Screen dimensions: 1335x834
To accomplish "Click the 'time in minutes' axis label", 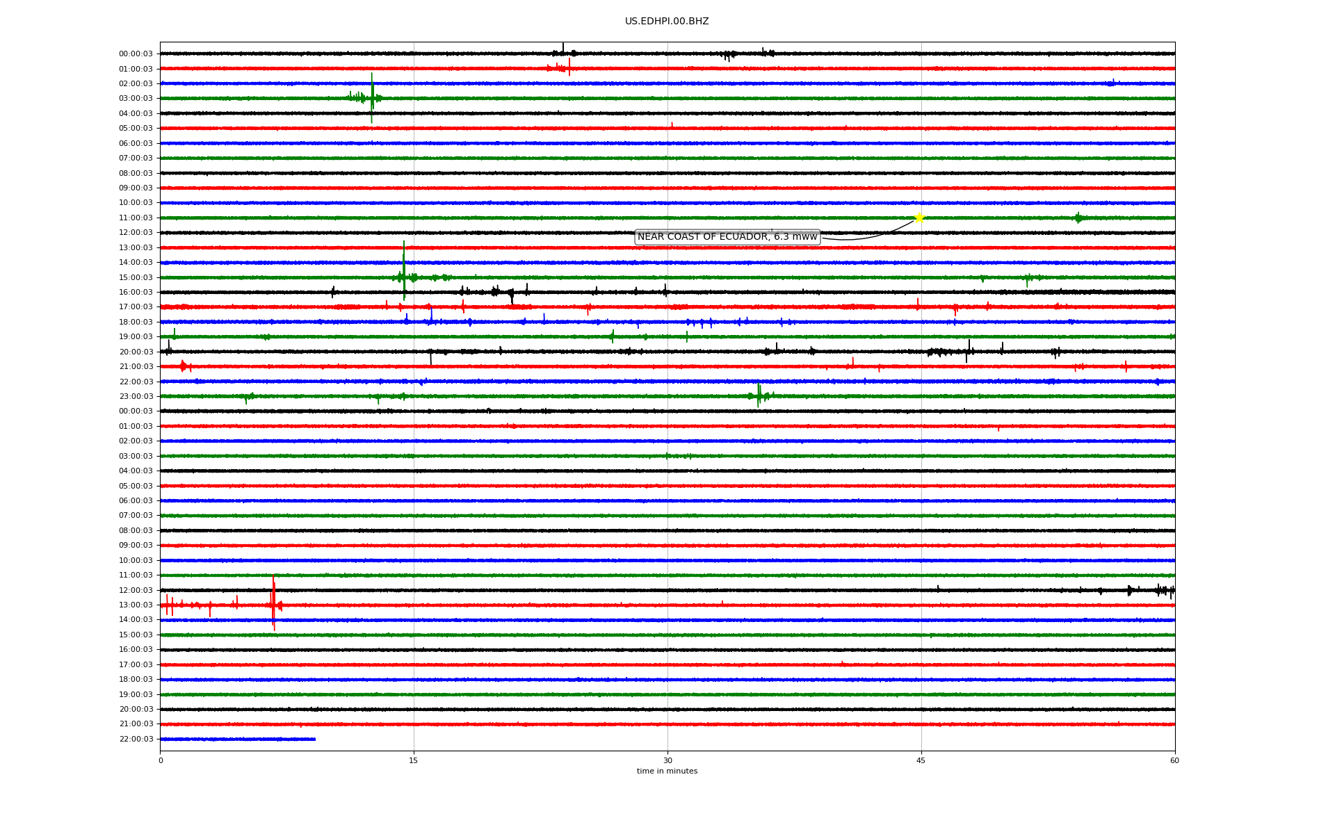I will coord(667,771).
